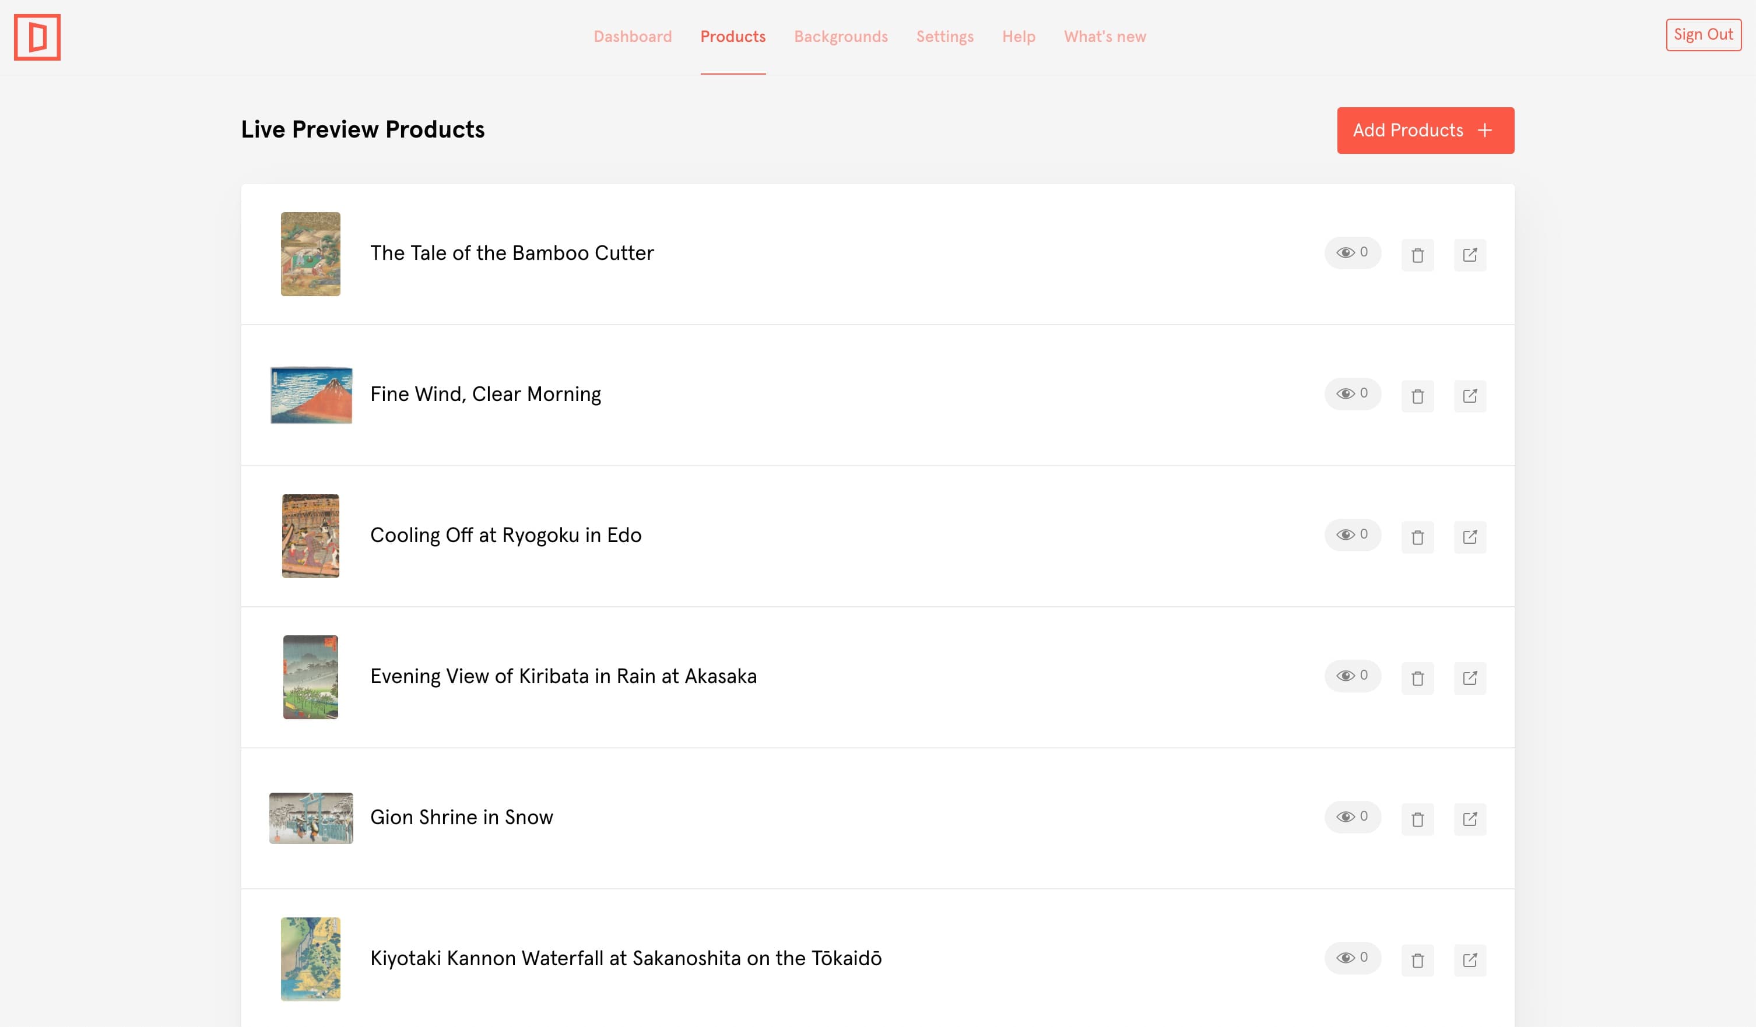1756x1027 pixels.
Task: Click the app logo in the header
Action: click(x=37, y=37)
